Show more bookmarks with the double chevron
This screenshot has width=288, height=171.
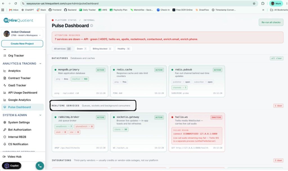pyautogui.click(x=263, y=10)
